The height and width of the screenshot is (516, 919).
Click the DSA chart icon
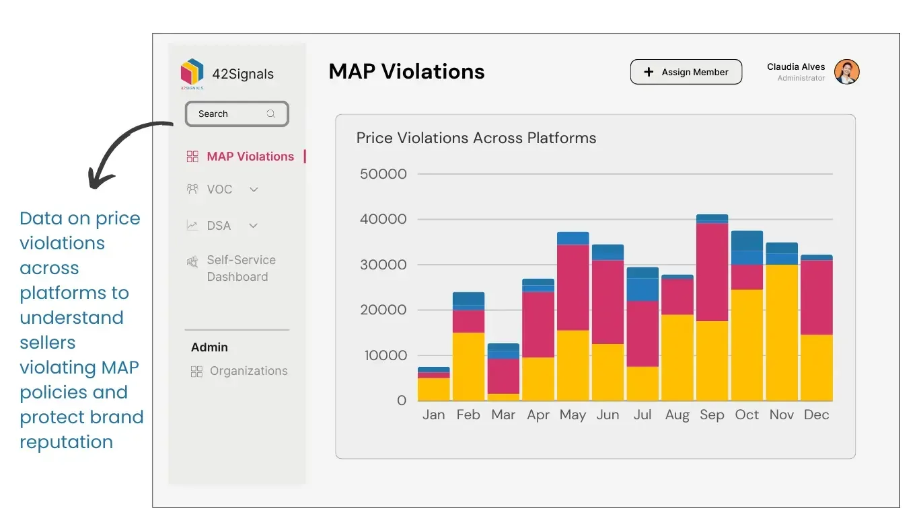tap(192, 225)
